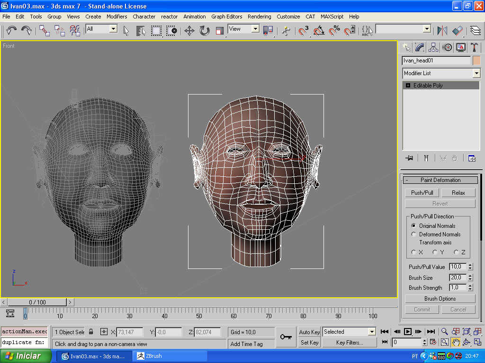Open the Select by Name dialog
This screenshot has width=485, height=363.
pos(141,31)
